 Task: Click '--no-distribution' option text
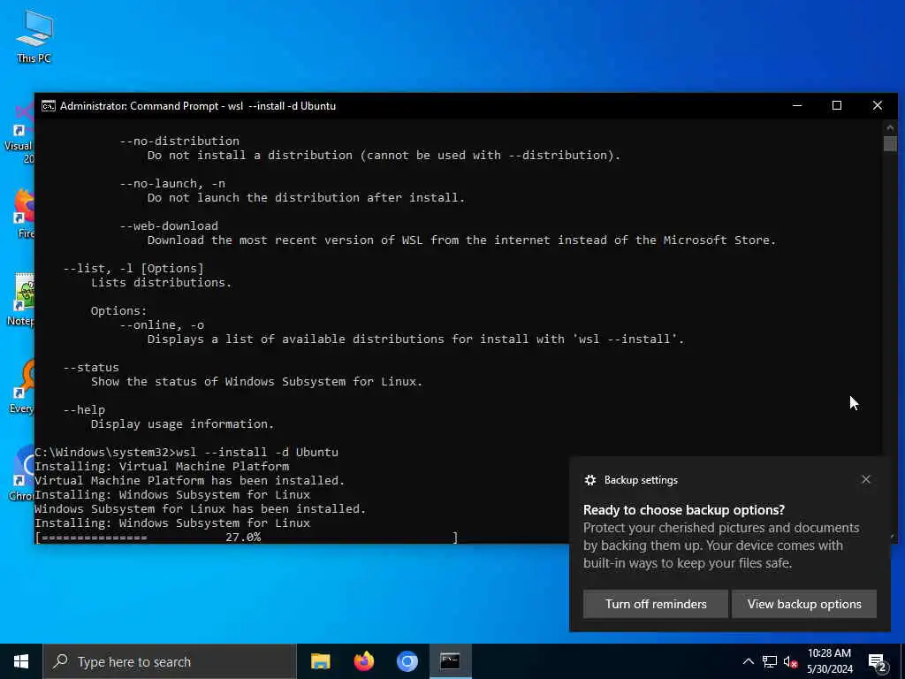pos(179,141)
